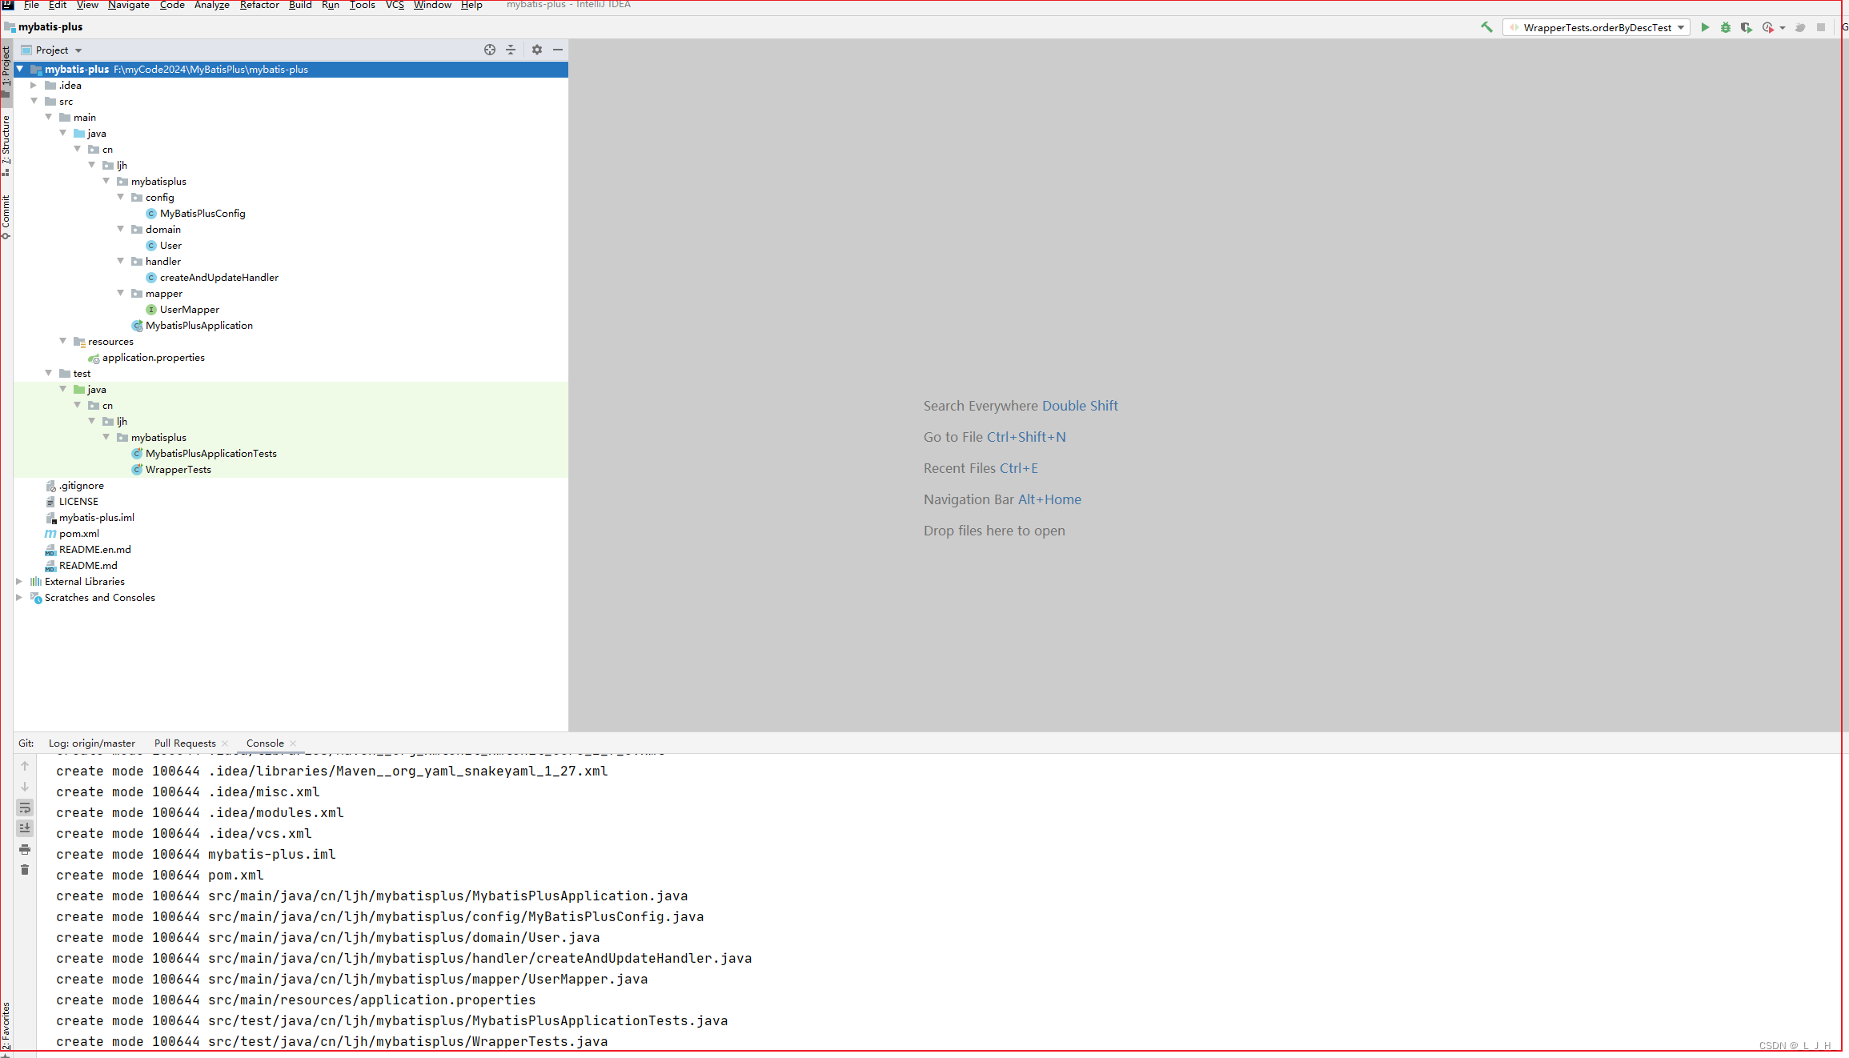Select README.md file

[87, 566]
